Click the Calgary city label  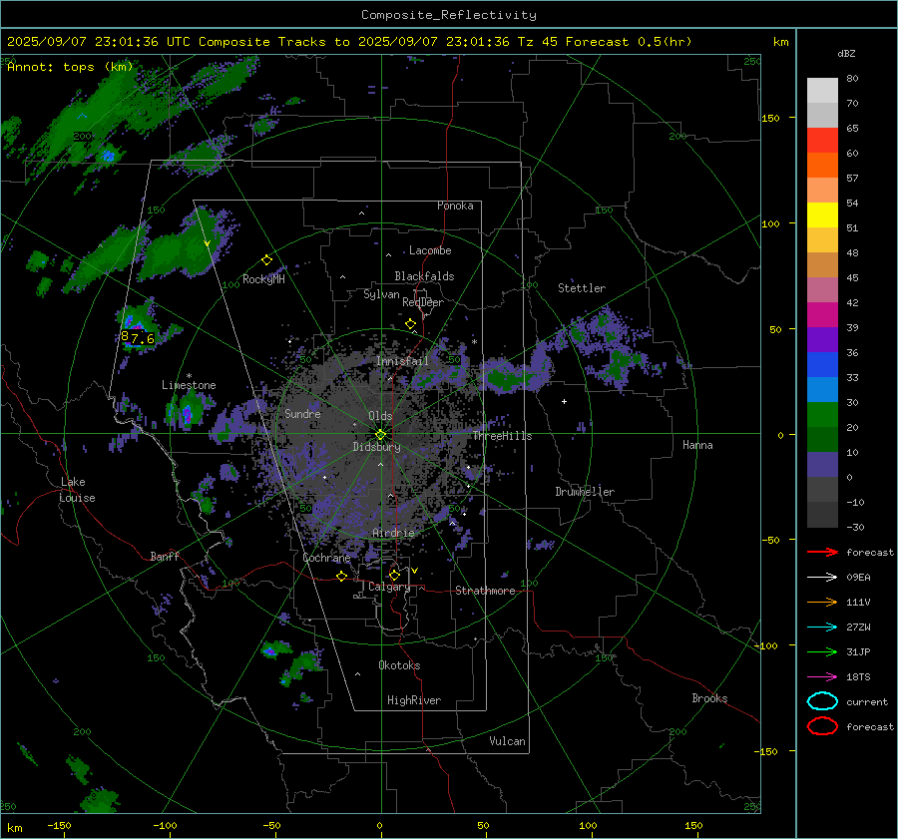(x=389, y=587)
